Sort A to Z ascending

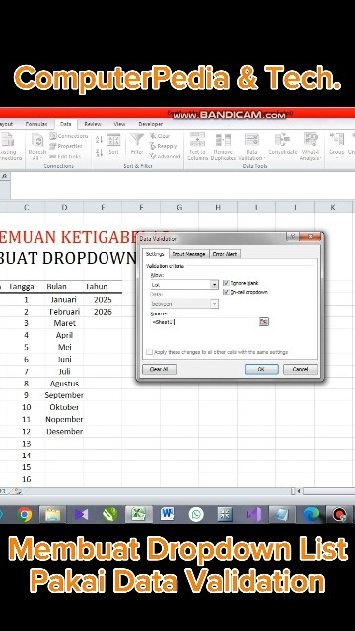pos(99,140)
